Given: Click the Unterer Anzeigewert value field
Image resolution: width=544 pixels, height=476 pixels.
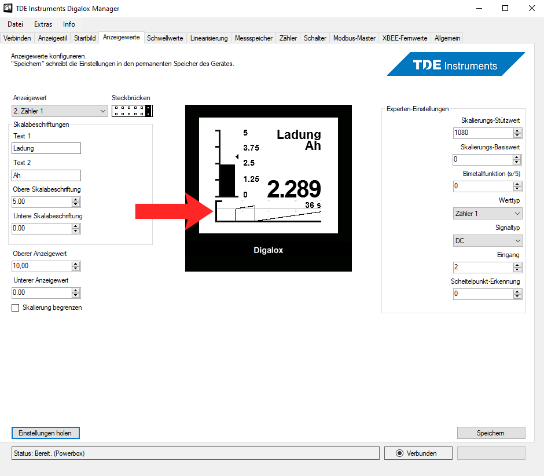Looking at the screenshot, I should click(42, 292).
